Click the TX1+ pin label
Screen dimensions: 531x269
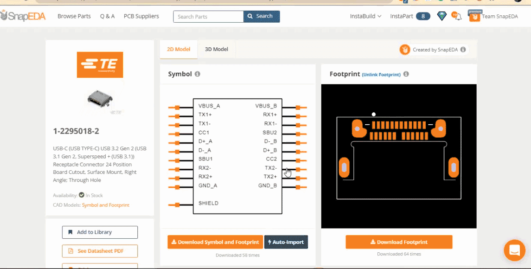click(x=205, y=115)
